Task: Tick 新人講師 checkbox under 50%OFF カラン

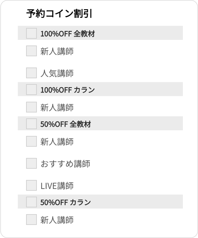Action: [31, 220]
